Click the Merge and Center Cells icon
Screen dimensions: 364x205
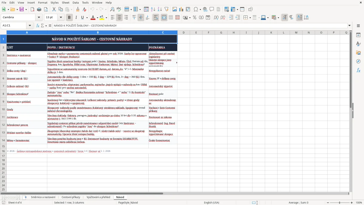click(164, 18)
